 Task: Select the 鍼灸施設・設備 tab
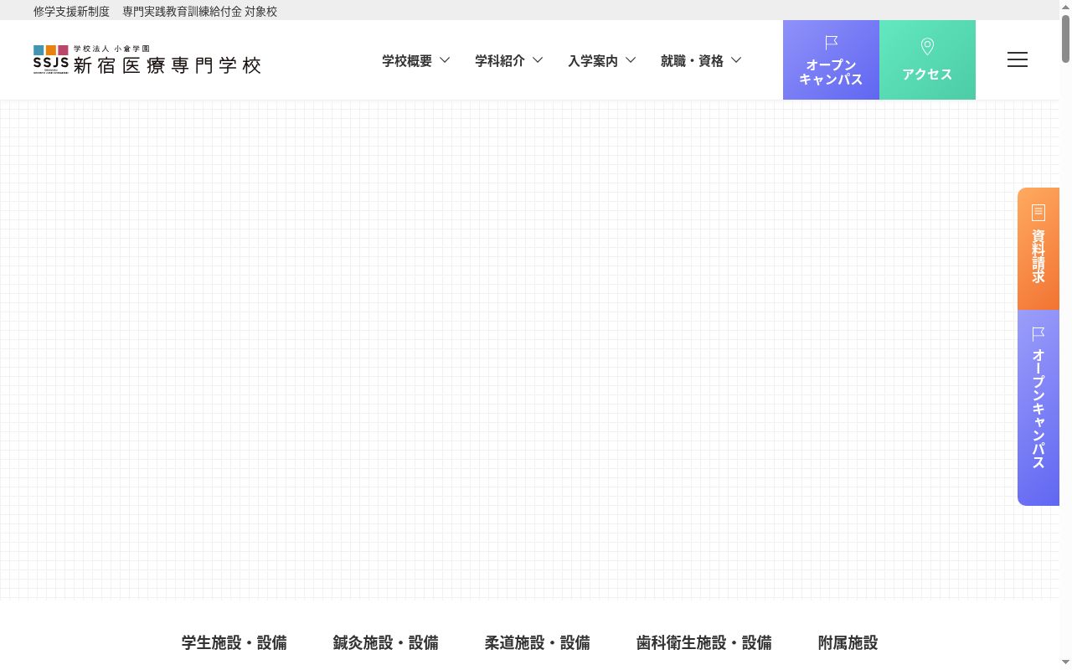pyautogui.click(x=386, y=642)
